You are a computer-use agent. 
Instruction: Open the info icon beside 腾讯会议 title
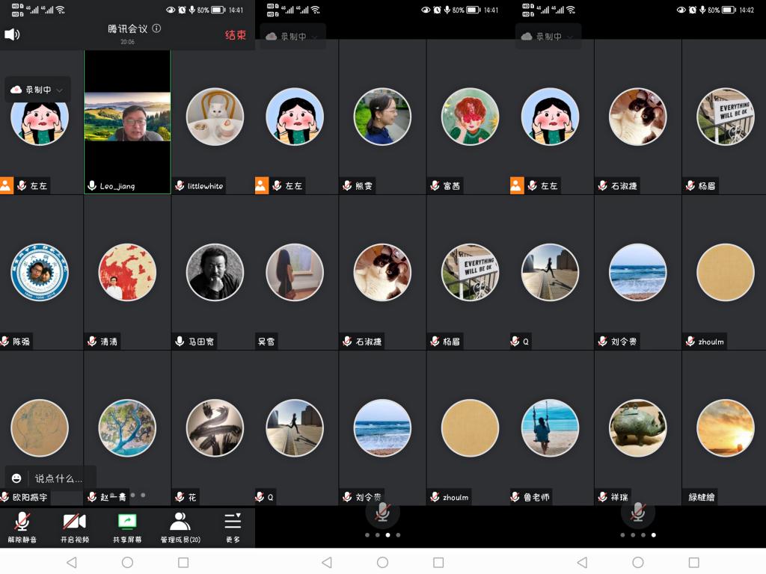pyautogui.click(x=156, y=28)
